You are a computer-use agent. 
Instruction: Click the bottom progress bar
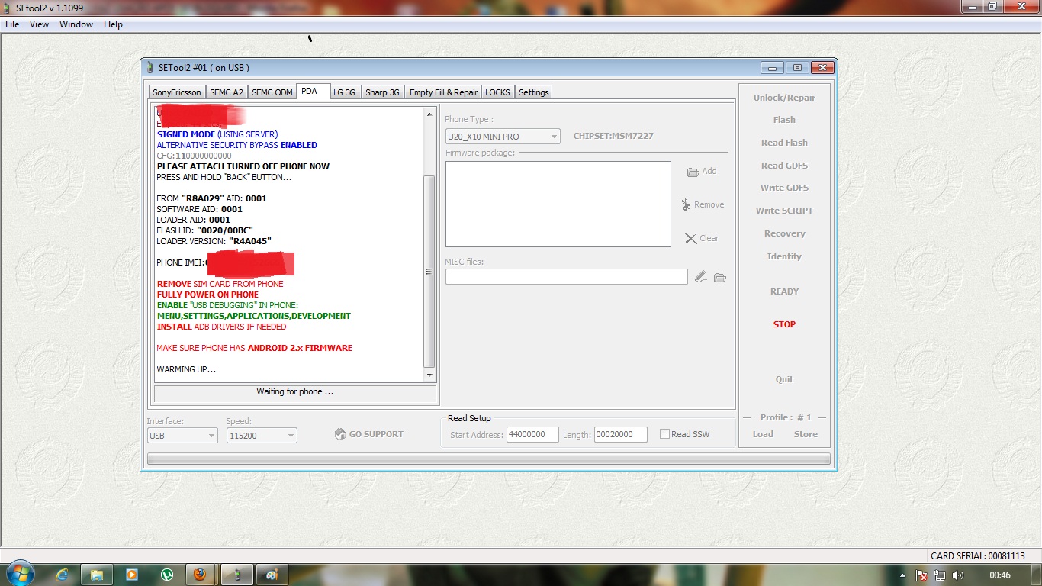(488, 459)
